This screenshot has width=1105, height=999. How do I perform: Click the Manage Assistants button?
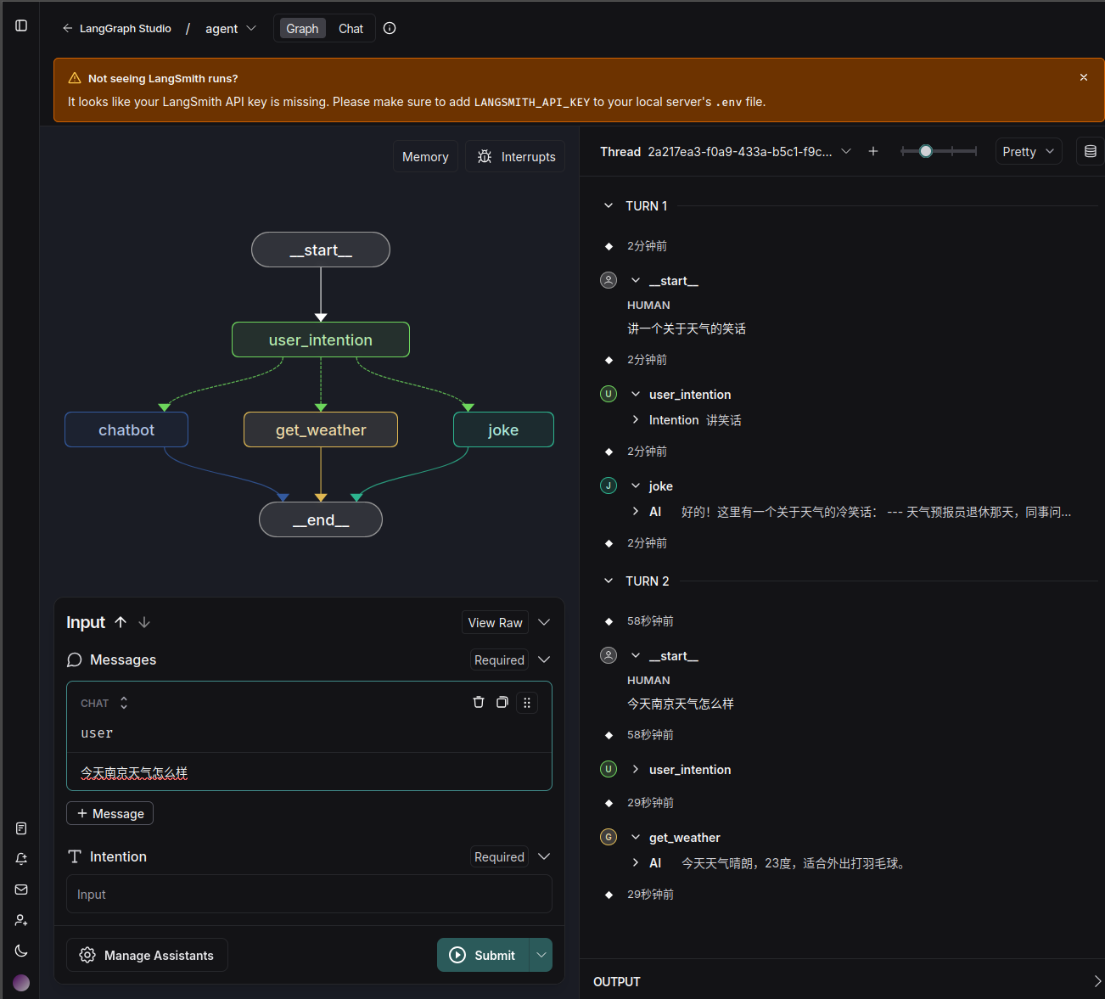(x=147, y=955)
